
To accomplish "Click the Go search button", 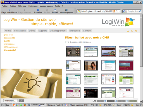I will (x=21, y=101).
